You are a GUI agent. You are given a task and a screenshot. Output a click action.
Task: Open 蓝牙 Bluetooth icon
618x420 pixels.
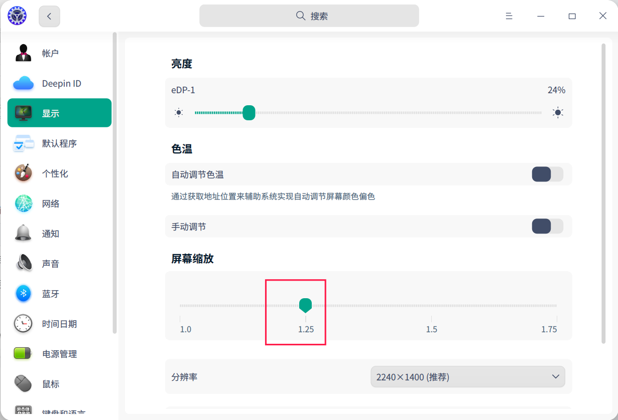click(23, 294)
